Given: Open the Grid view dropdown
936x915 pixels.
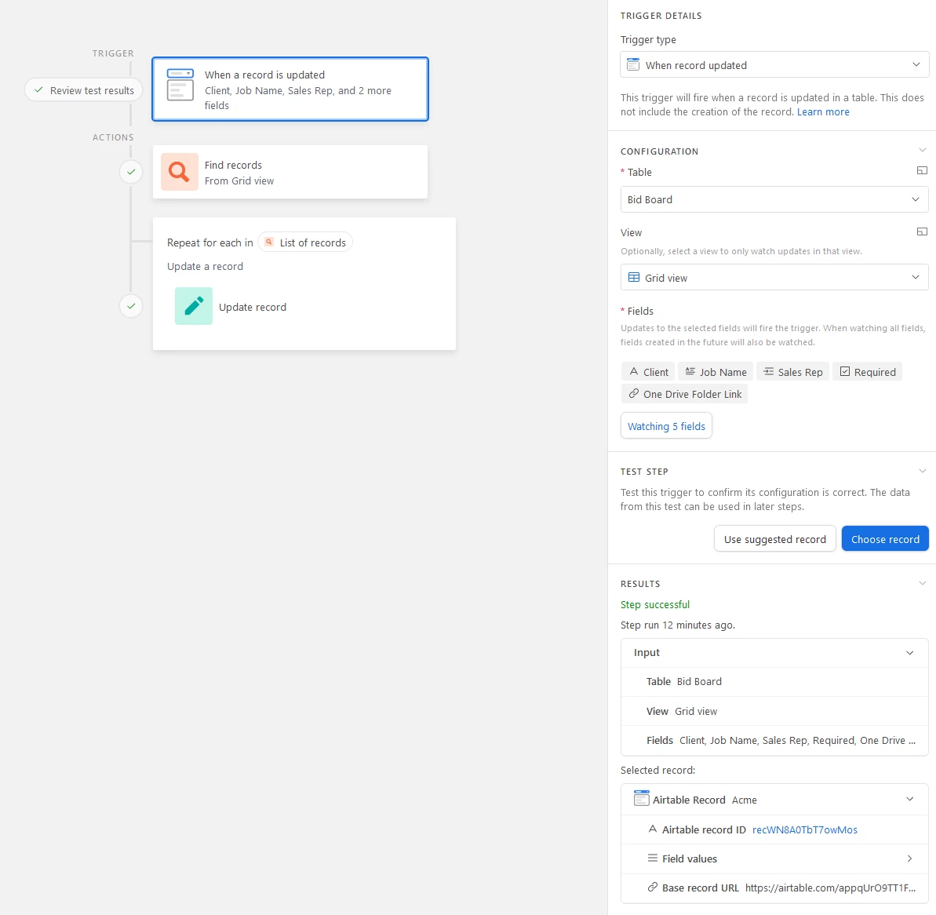Looking at the screenshot, I should tap(774, 278).
